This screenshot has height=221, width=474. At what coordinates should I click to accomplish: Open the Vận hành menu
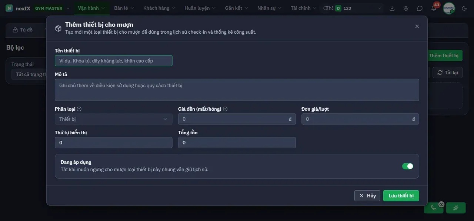tap(91, 8)
